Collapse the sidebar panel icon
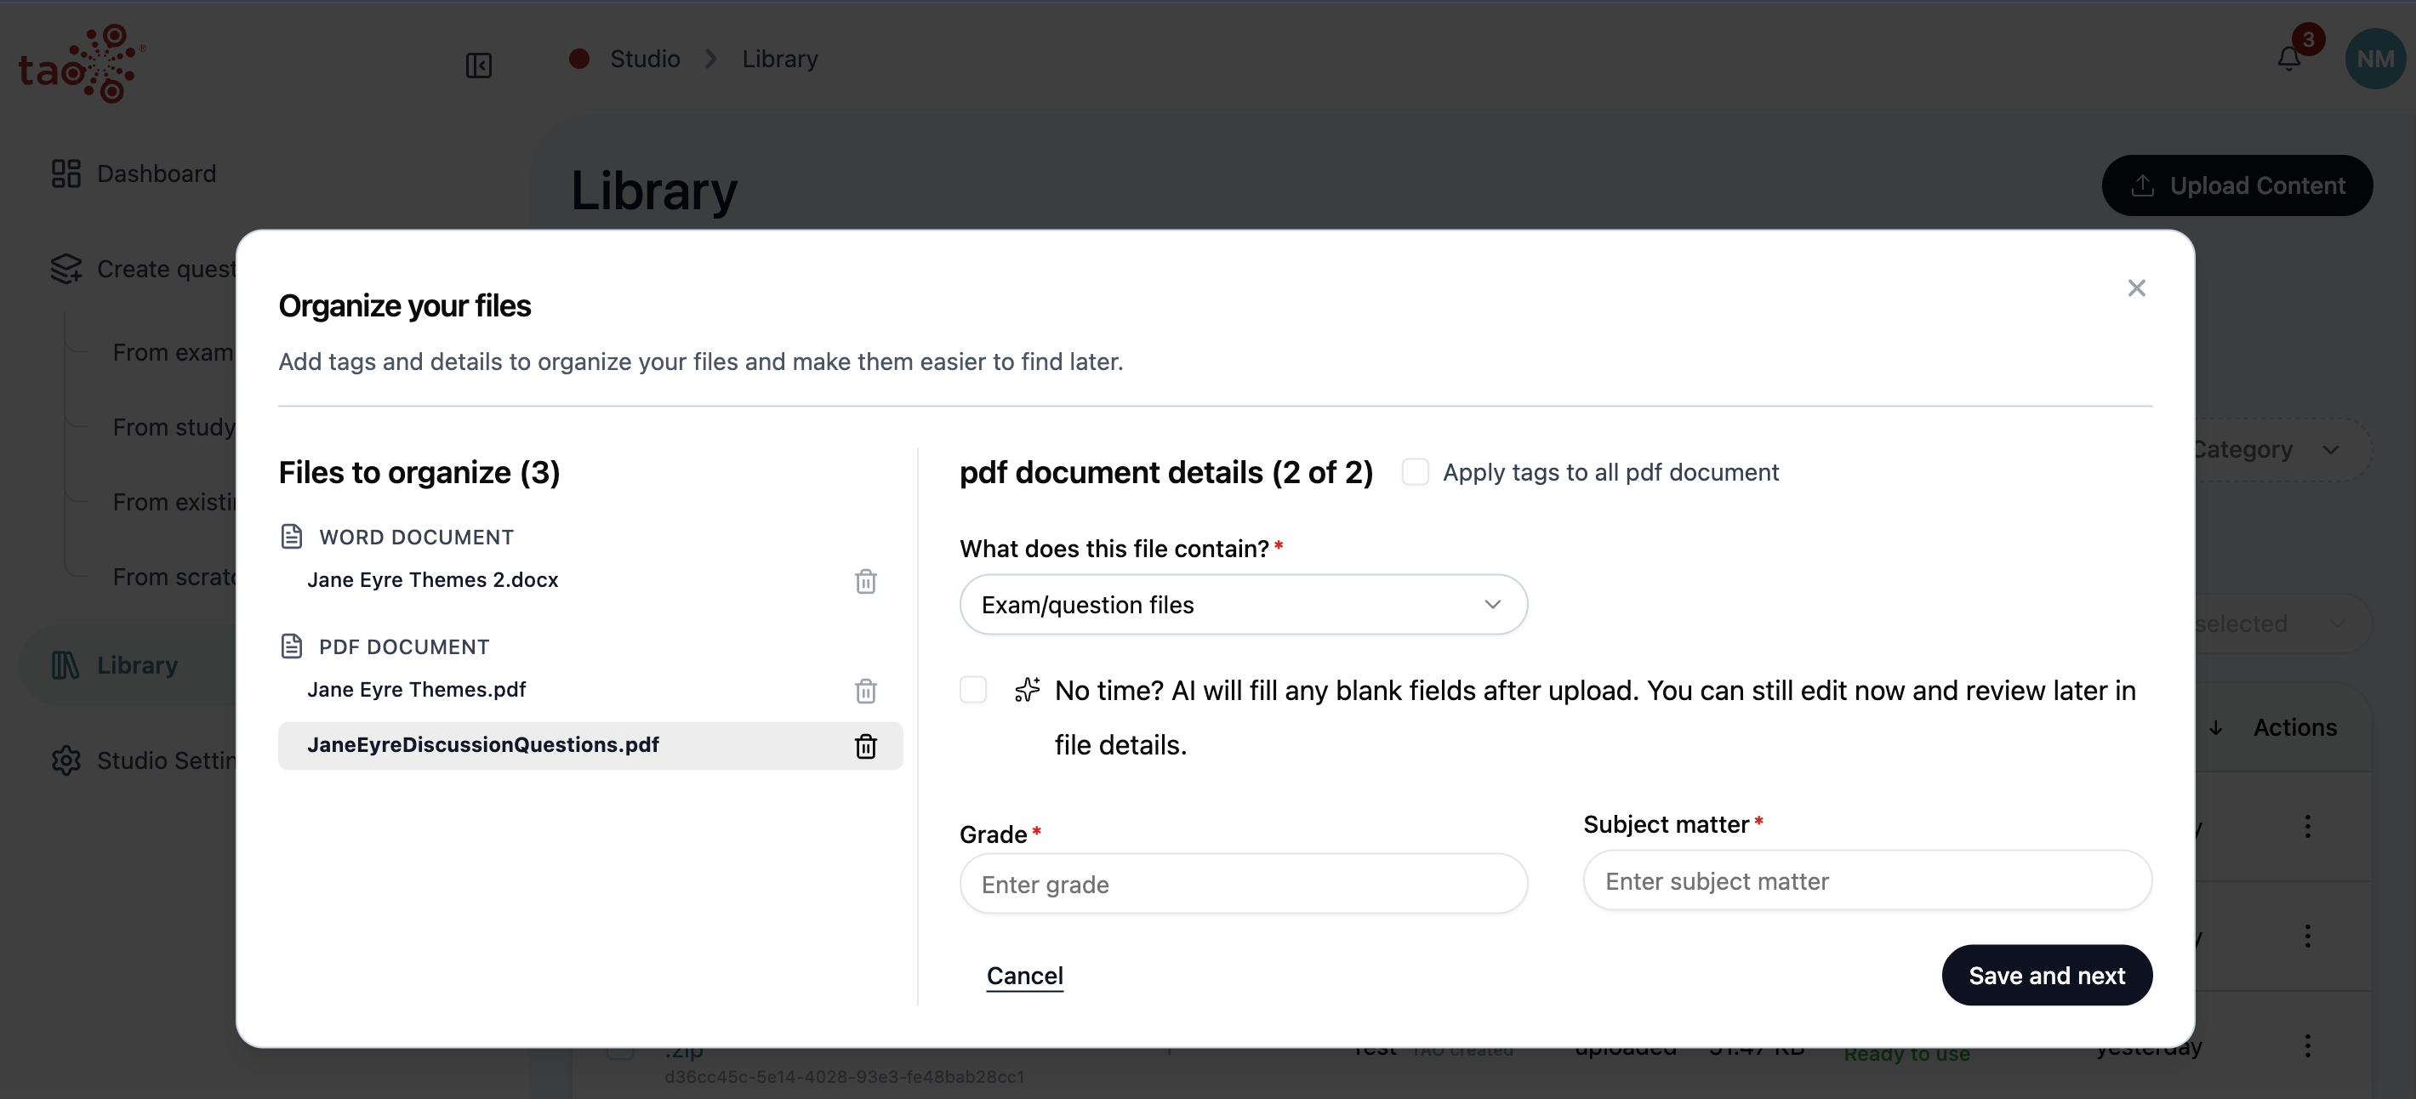Image resolution: width=2416 pixels, height=1099 pixels. (x=478, y=65)
